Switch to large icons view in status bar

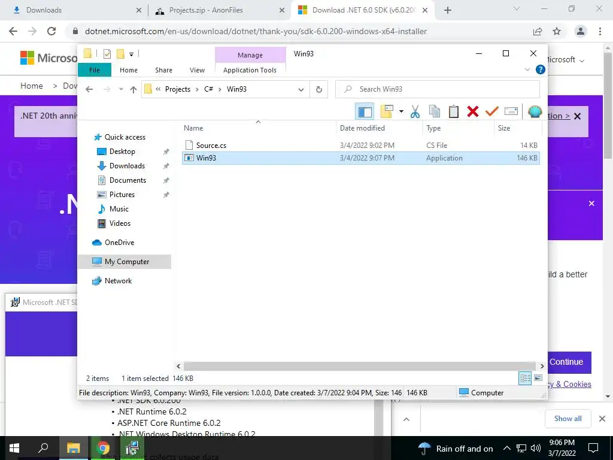point(538,378)
